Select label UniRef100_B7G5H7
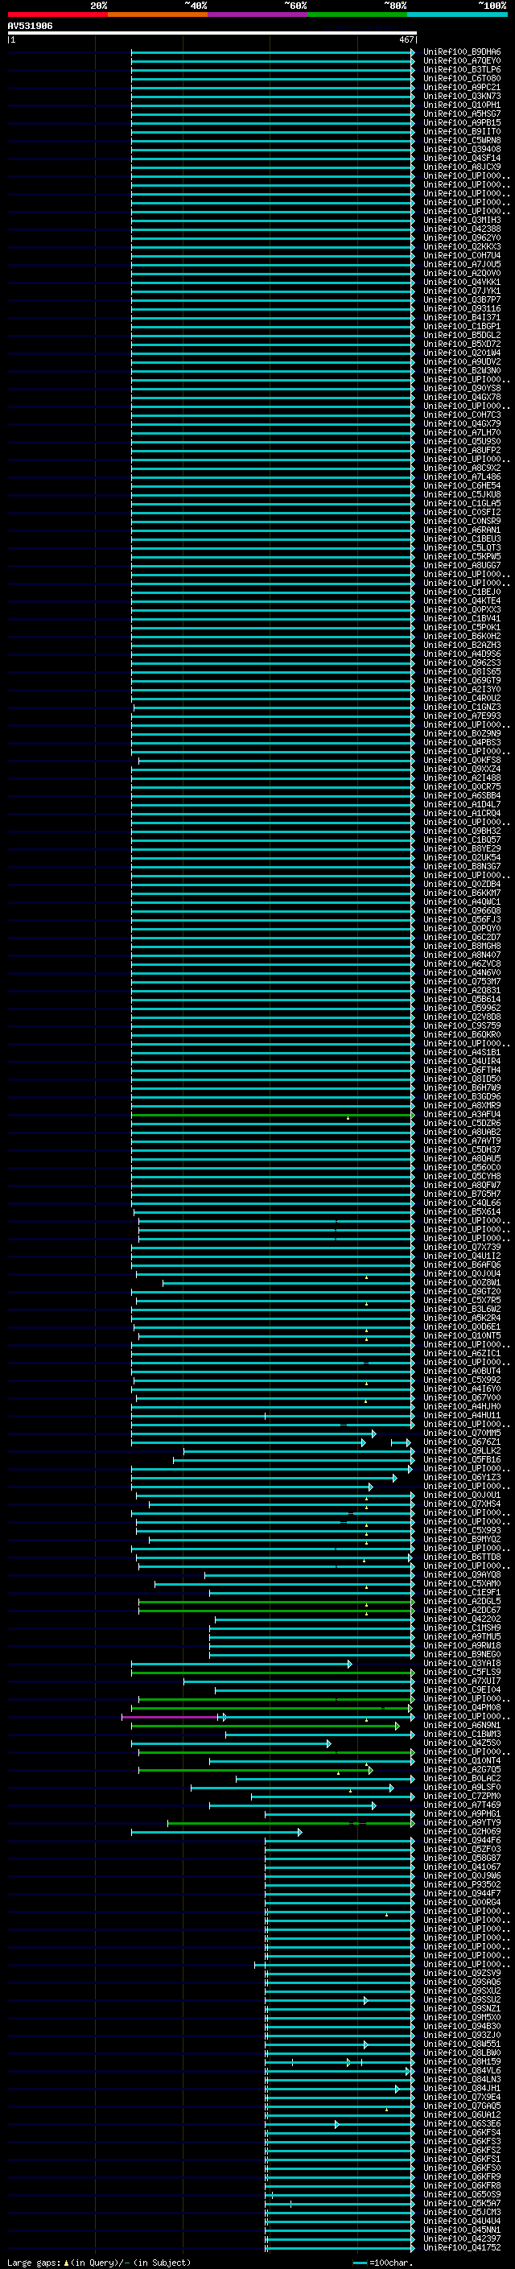The image size is (515, 2269). 461,1194
